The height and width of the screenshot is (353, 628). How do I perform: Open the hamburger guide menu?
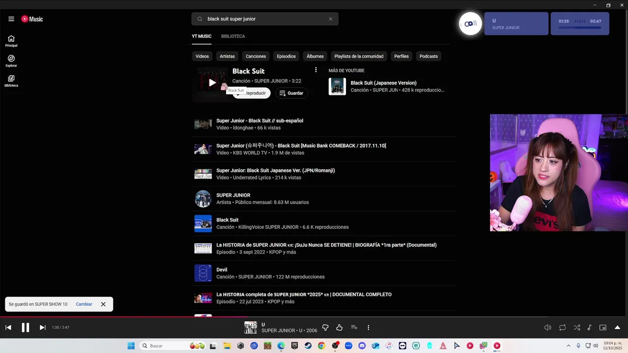point(11,19)
